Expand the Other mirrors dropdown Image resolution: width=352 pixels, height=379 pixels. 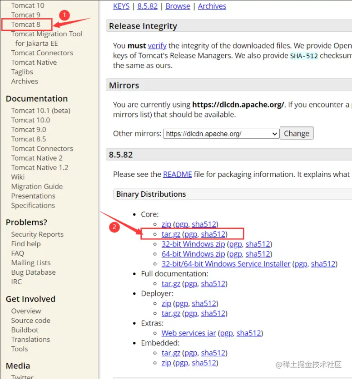click(x=221, y=134)
